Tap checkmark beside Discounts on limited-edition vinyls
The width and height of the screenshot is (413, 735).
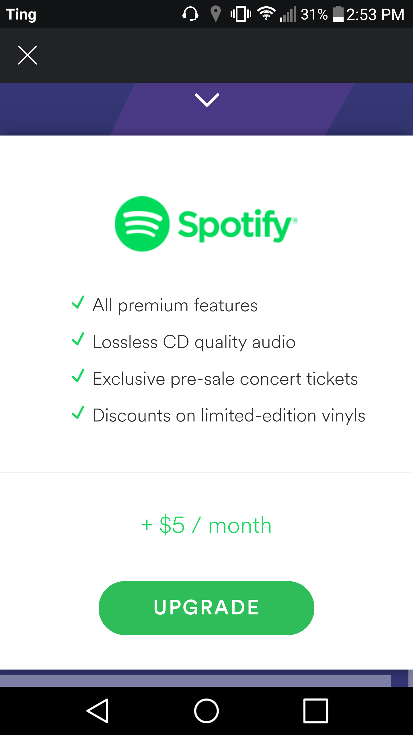[78, 413]
